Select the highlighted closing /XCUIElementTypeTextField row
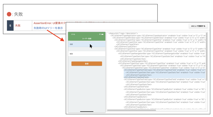Image resolution: width=213 pixels, height=117 pixels. coord(136,77)
